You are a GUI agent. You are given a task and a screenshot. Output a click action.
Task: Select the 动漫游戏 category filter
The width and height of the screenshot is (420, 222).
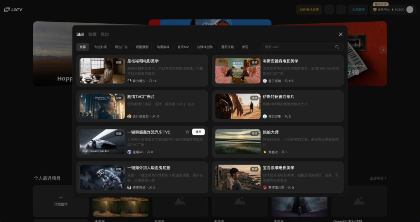pyautogui.click(x=163, y=47)
